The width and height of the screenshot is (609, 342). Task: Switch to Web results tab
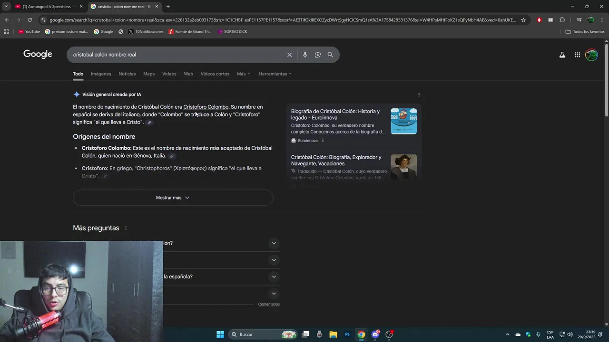(188, 74)
